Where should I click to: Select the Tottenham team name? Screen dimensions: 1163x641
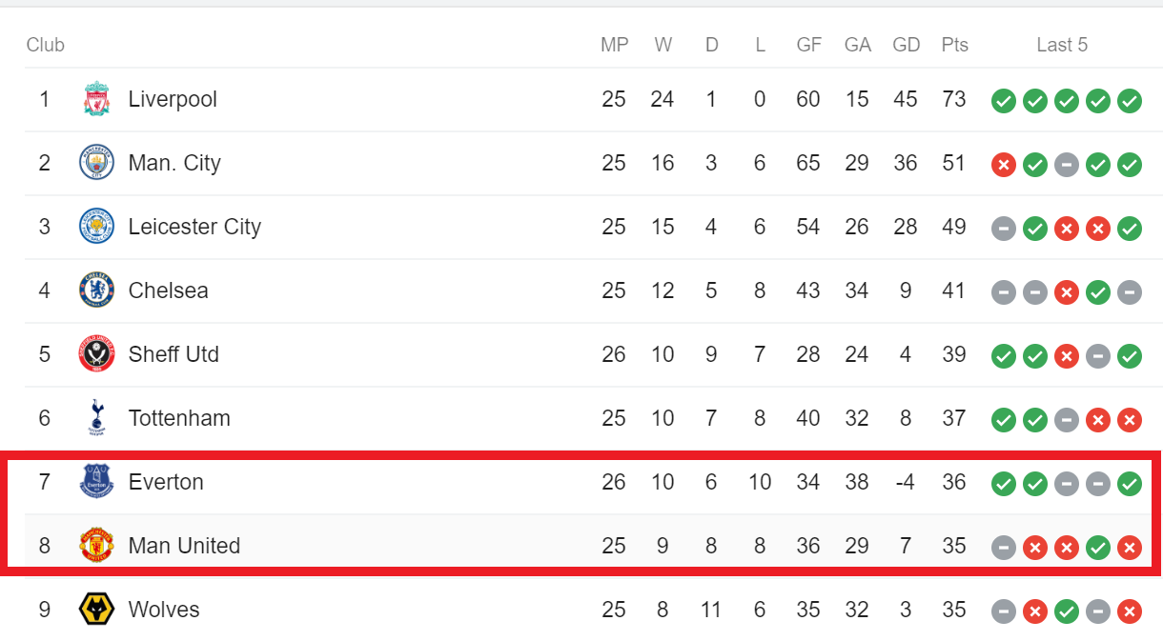pos(179,418)
